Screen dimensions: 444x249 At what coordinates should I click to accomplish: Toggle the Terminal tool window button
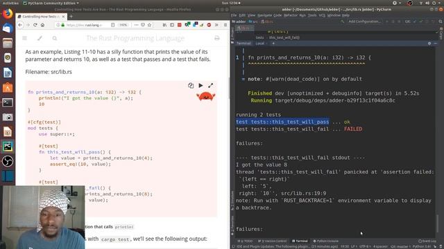click(x=300, y=241)
